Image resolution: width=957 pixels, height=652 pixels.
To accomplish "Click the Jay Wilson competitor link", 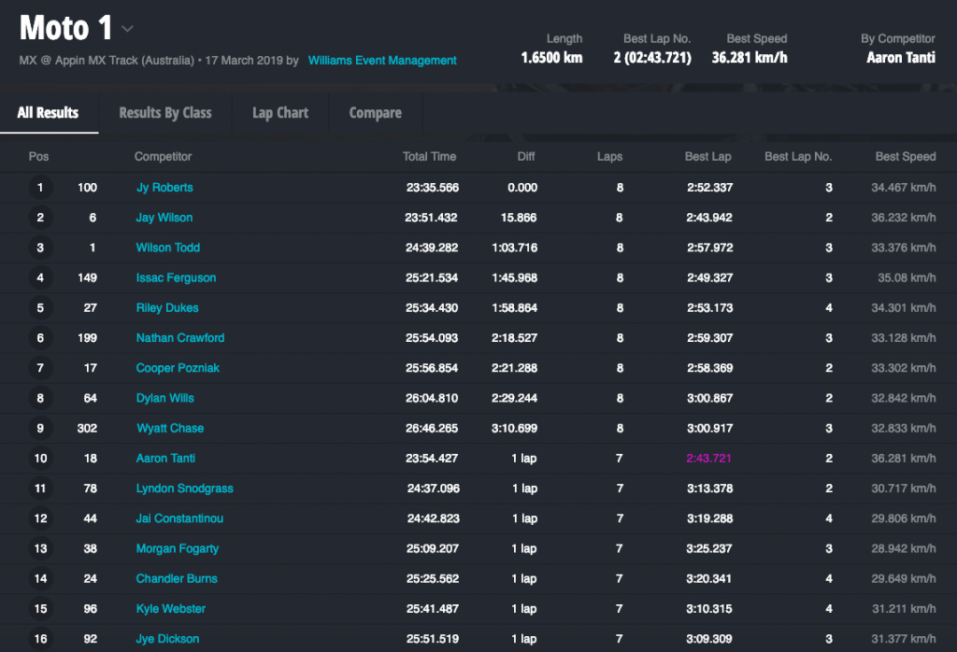I will (164, 218).
